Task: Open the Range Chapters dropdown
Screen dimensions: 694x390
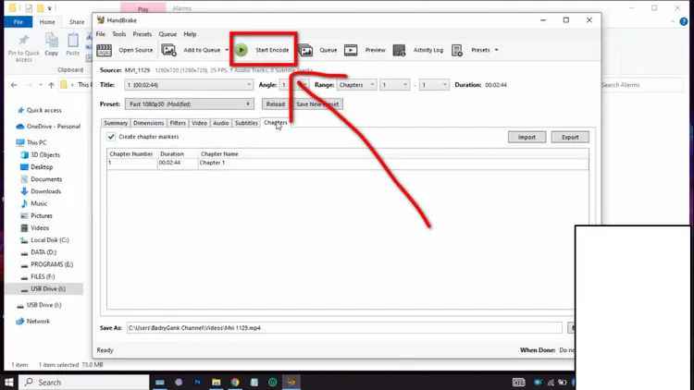Action: (357, 84)
